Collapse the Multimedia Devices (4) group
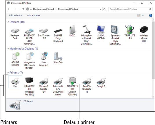 [8, 49]
